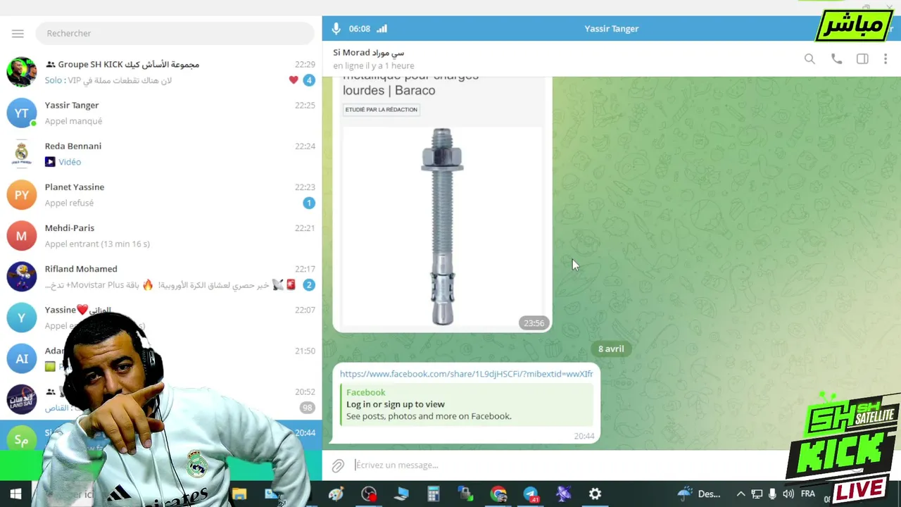Click the "Log in or sign up to view" preview text
This screenshot has width=901, height=507.
395,404
